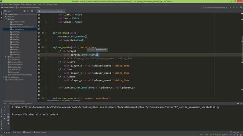Open Run panel settings gear
Viewport: 243px width, 136px height.
pos(238,104)
